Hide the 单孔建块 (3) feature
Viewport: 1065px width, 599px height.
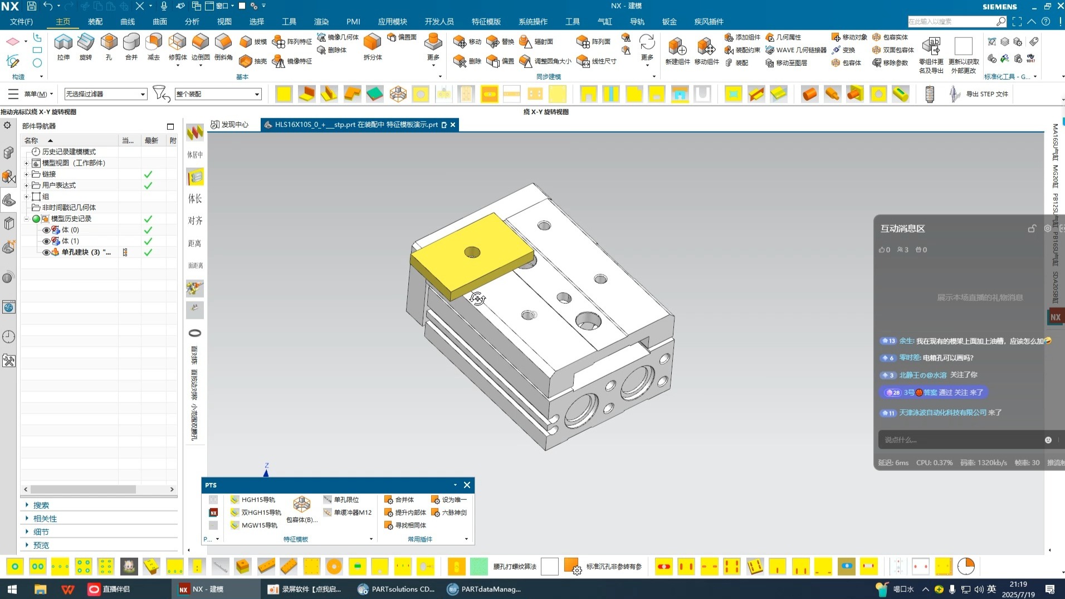(46, 252)
